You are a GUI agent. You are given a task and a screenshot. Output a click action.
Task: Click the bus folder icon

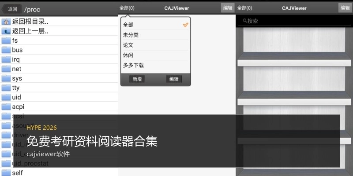6,50
